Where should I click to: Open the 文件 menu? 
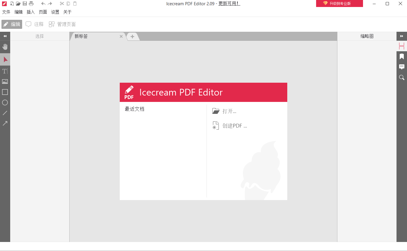[x=6, y=12]
